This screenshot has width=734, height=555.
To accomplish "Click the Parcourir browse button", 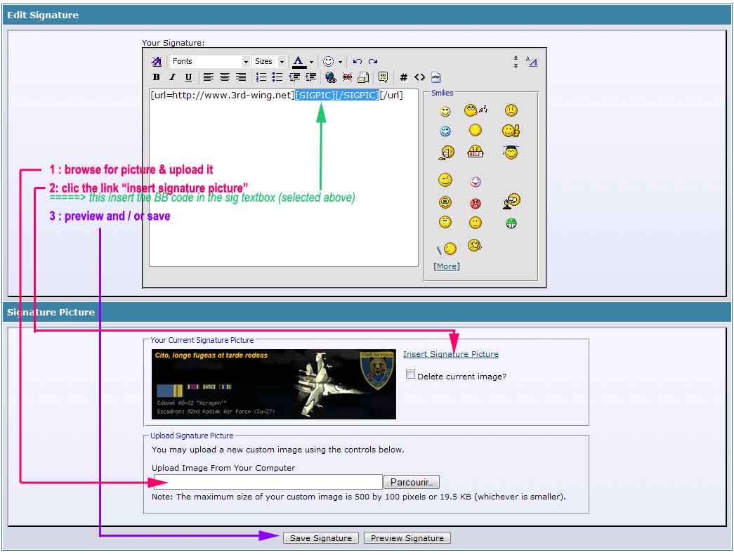I will point(412,482).
